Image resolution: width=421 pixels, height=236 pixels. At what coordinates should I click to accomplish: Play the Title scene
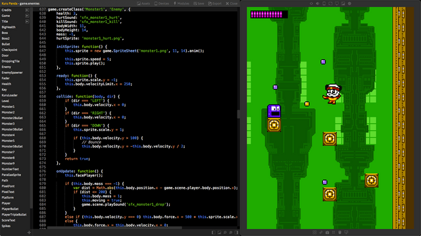[27, 22]
